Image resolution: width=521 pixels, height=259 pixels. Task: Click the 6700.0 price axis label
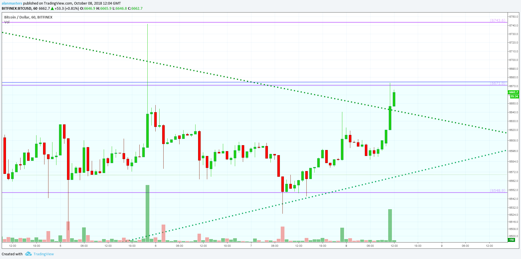tap(514, 60)
